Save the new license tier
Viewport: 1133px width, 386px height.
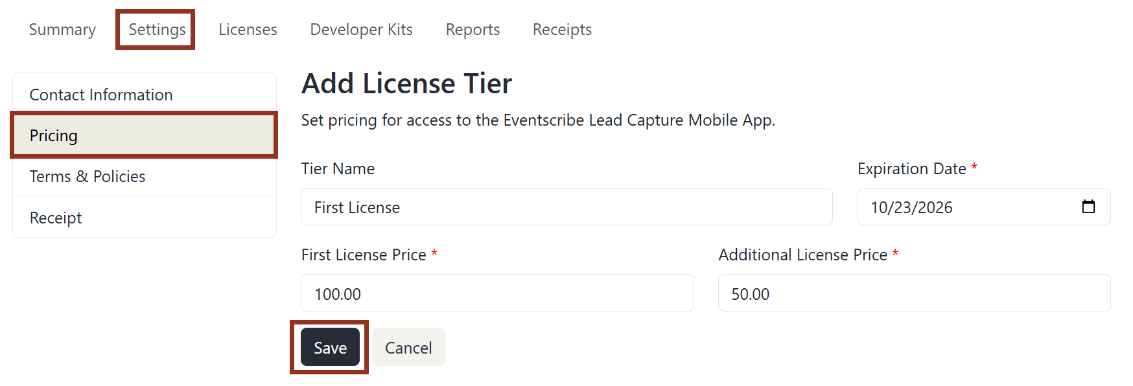point(329,347)
